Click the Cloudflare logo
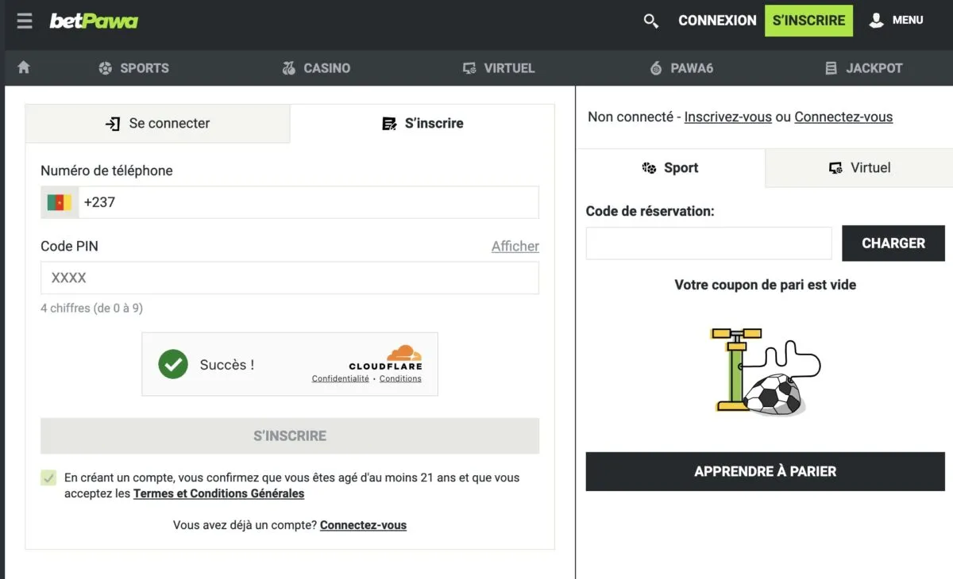 [x=386, y=358]
